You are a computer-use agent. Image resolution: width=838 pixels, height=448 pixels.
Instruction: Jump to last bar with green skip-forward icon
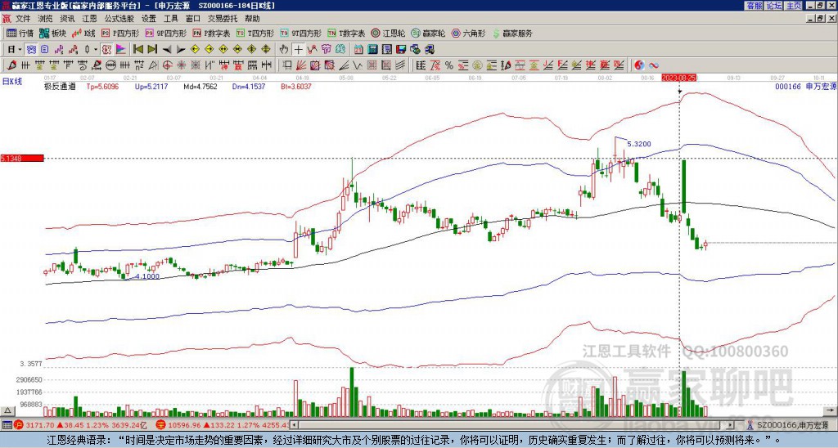coord(152,50)
